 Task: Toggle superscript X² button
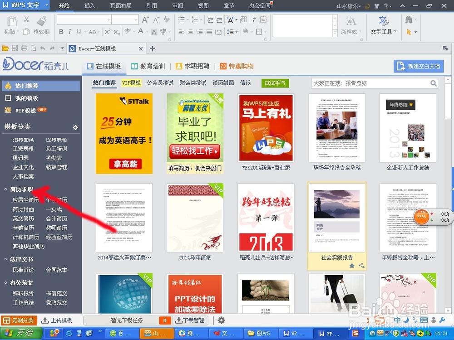click(108, 32)
